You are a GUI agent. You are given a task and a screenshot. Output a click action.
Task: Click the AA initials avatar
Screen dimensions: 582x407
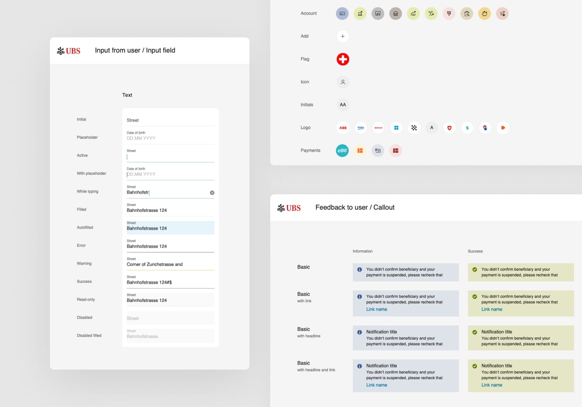pyautogui.click(x=343, y=105)
